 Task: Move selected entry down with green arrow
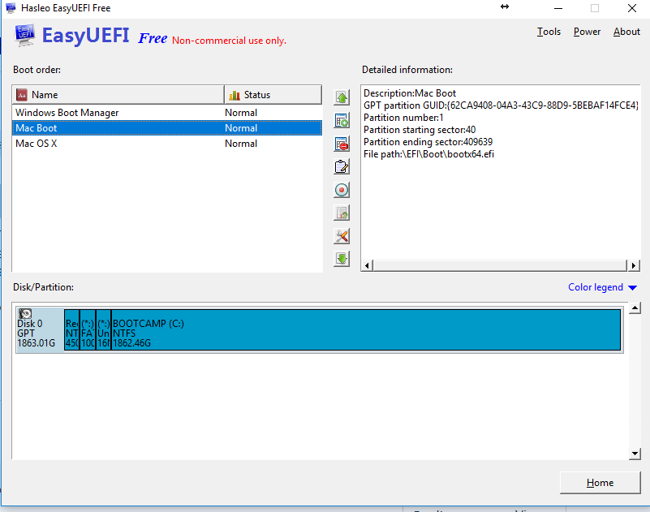pos(342,259)
